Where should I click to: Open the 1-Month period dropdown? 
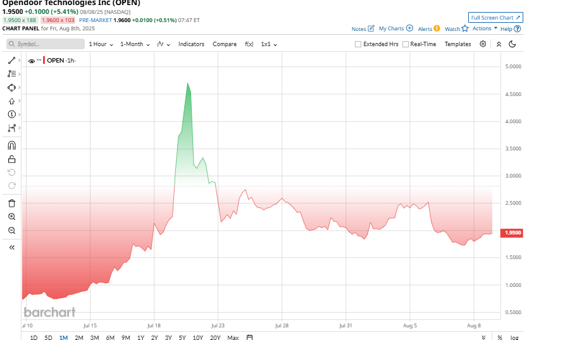tap(135, 44)
